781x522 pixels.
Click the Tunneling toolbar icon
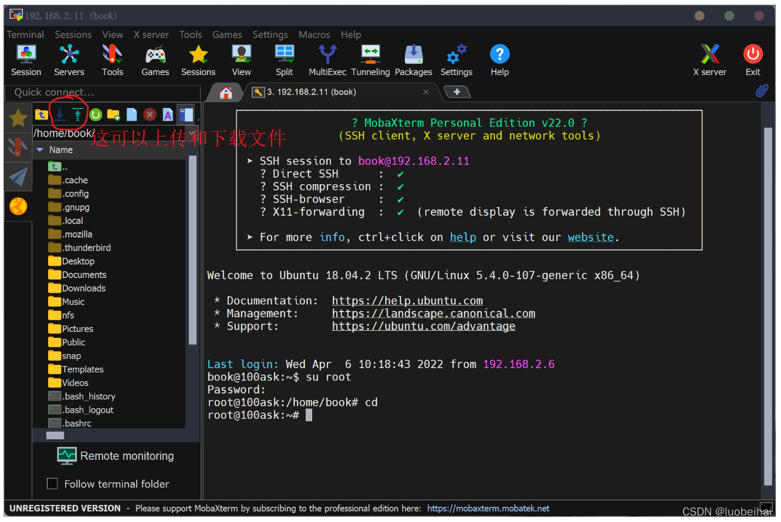(370, 60)
